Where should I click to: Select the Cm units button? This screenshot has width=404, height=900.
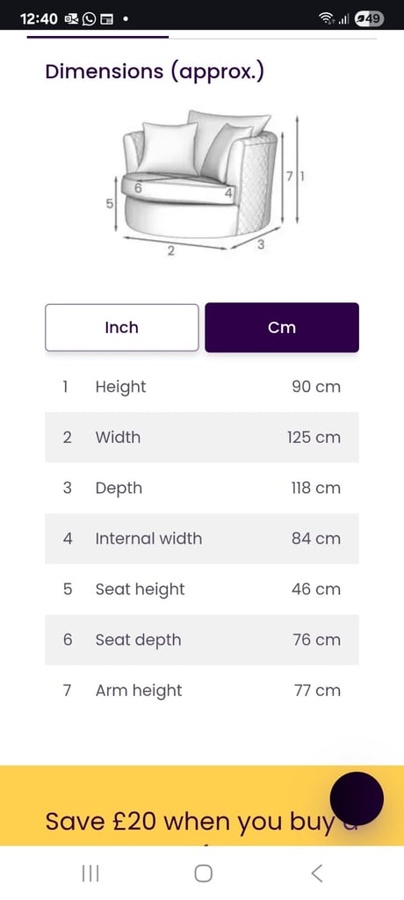tap(282, 327)
